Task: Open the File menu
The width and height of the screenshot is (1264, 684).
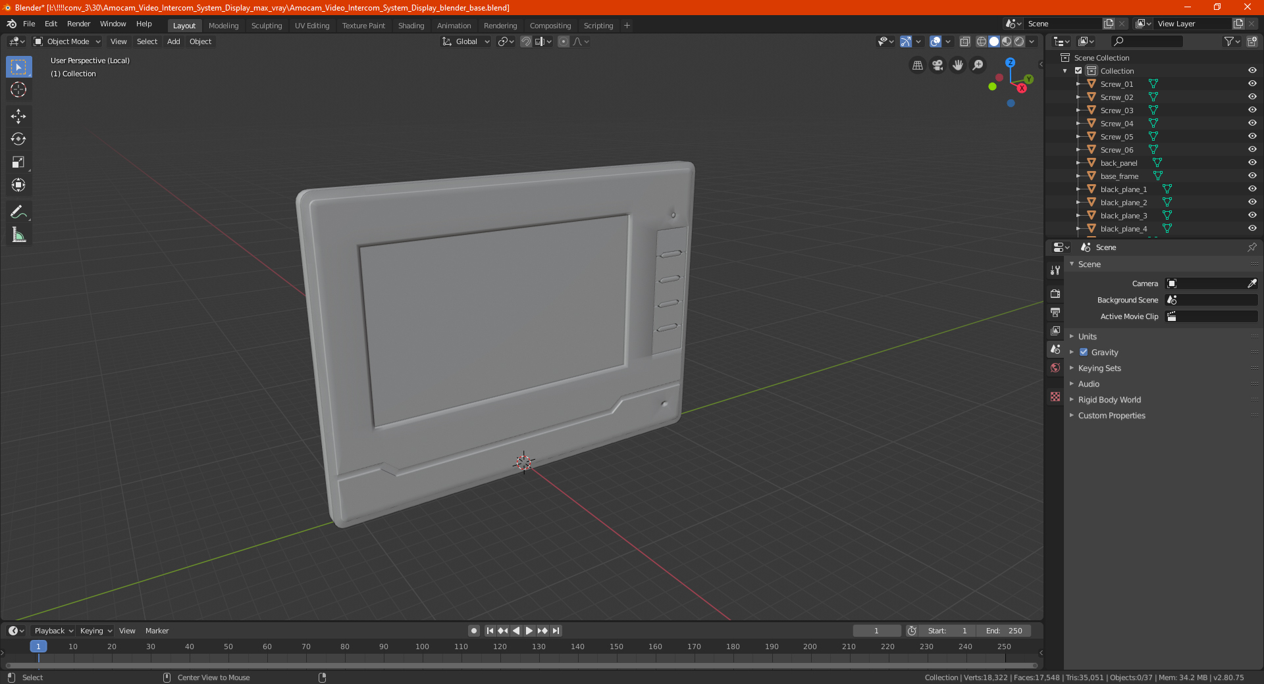Action: [x=29, y=24]
